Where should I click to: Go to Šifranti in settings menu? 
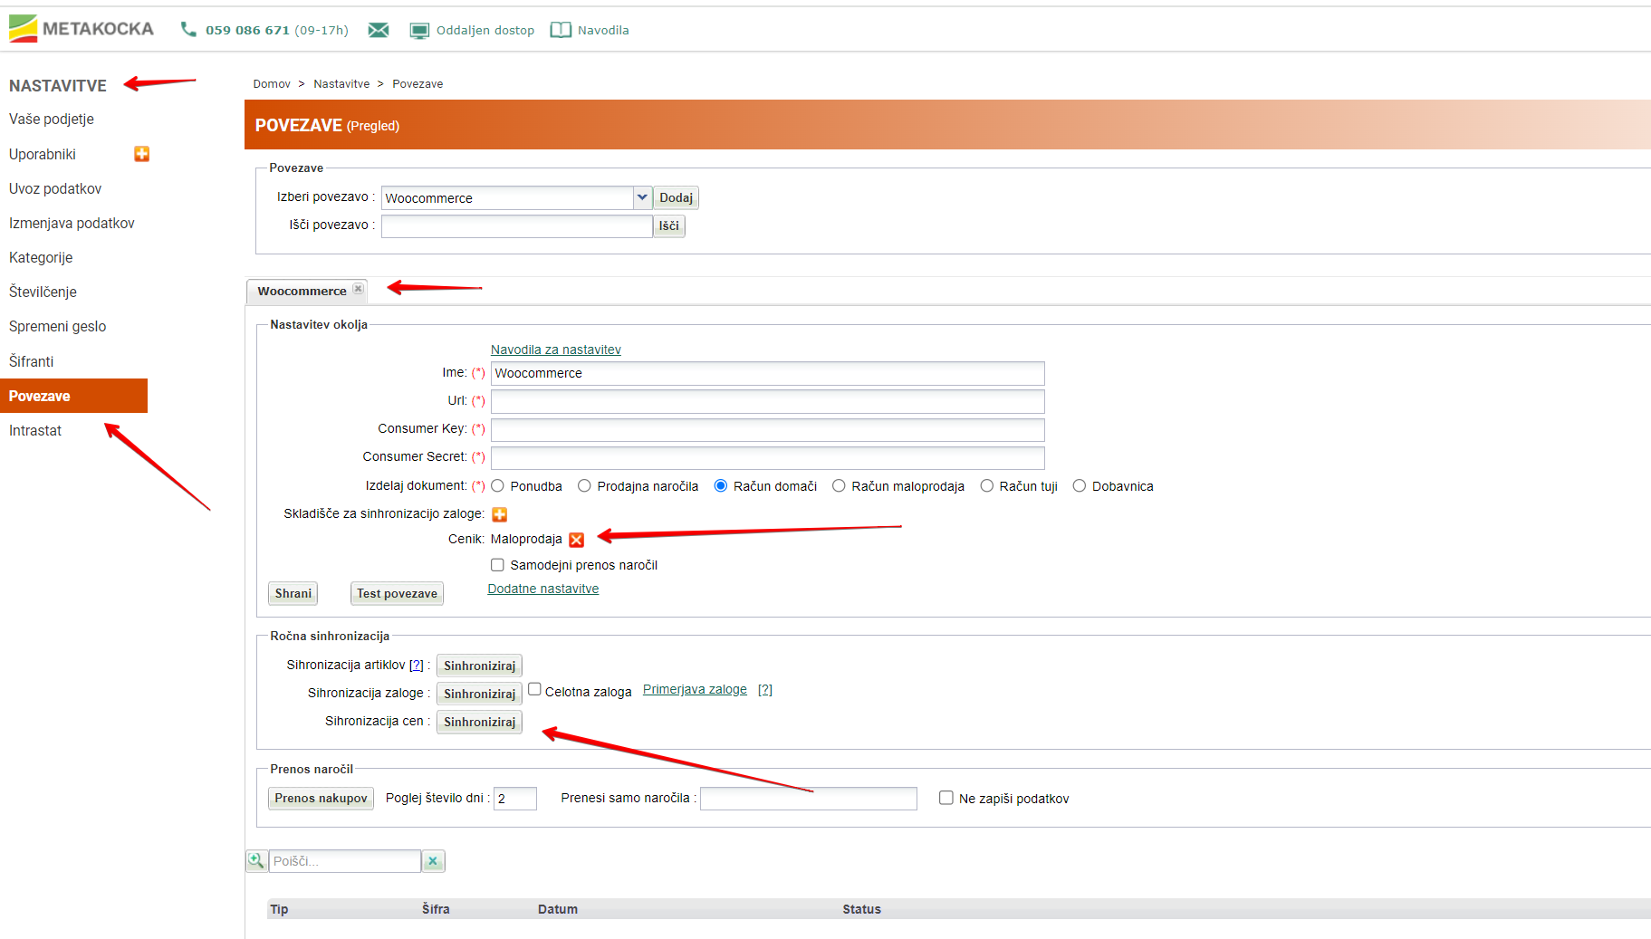[x=32, y=361]
